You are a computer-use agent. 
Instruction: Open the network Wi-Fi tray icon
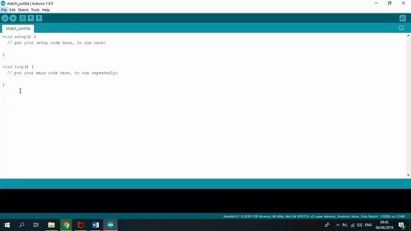[x=353, y=225]
